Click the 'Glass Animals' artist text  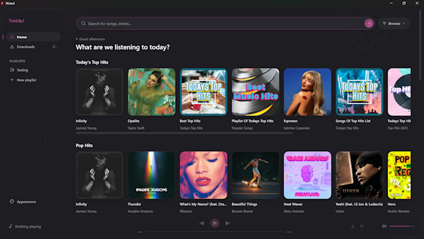(x=294, y=211)
